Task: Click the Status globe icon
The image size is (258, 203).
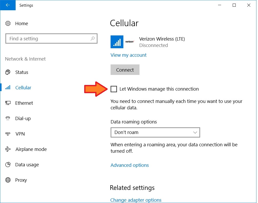Action: coord(8,72)
